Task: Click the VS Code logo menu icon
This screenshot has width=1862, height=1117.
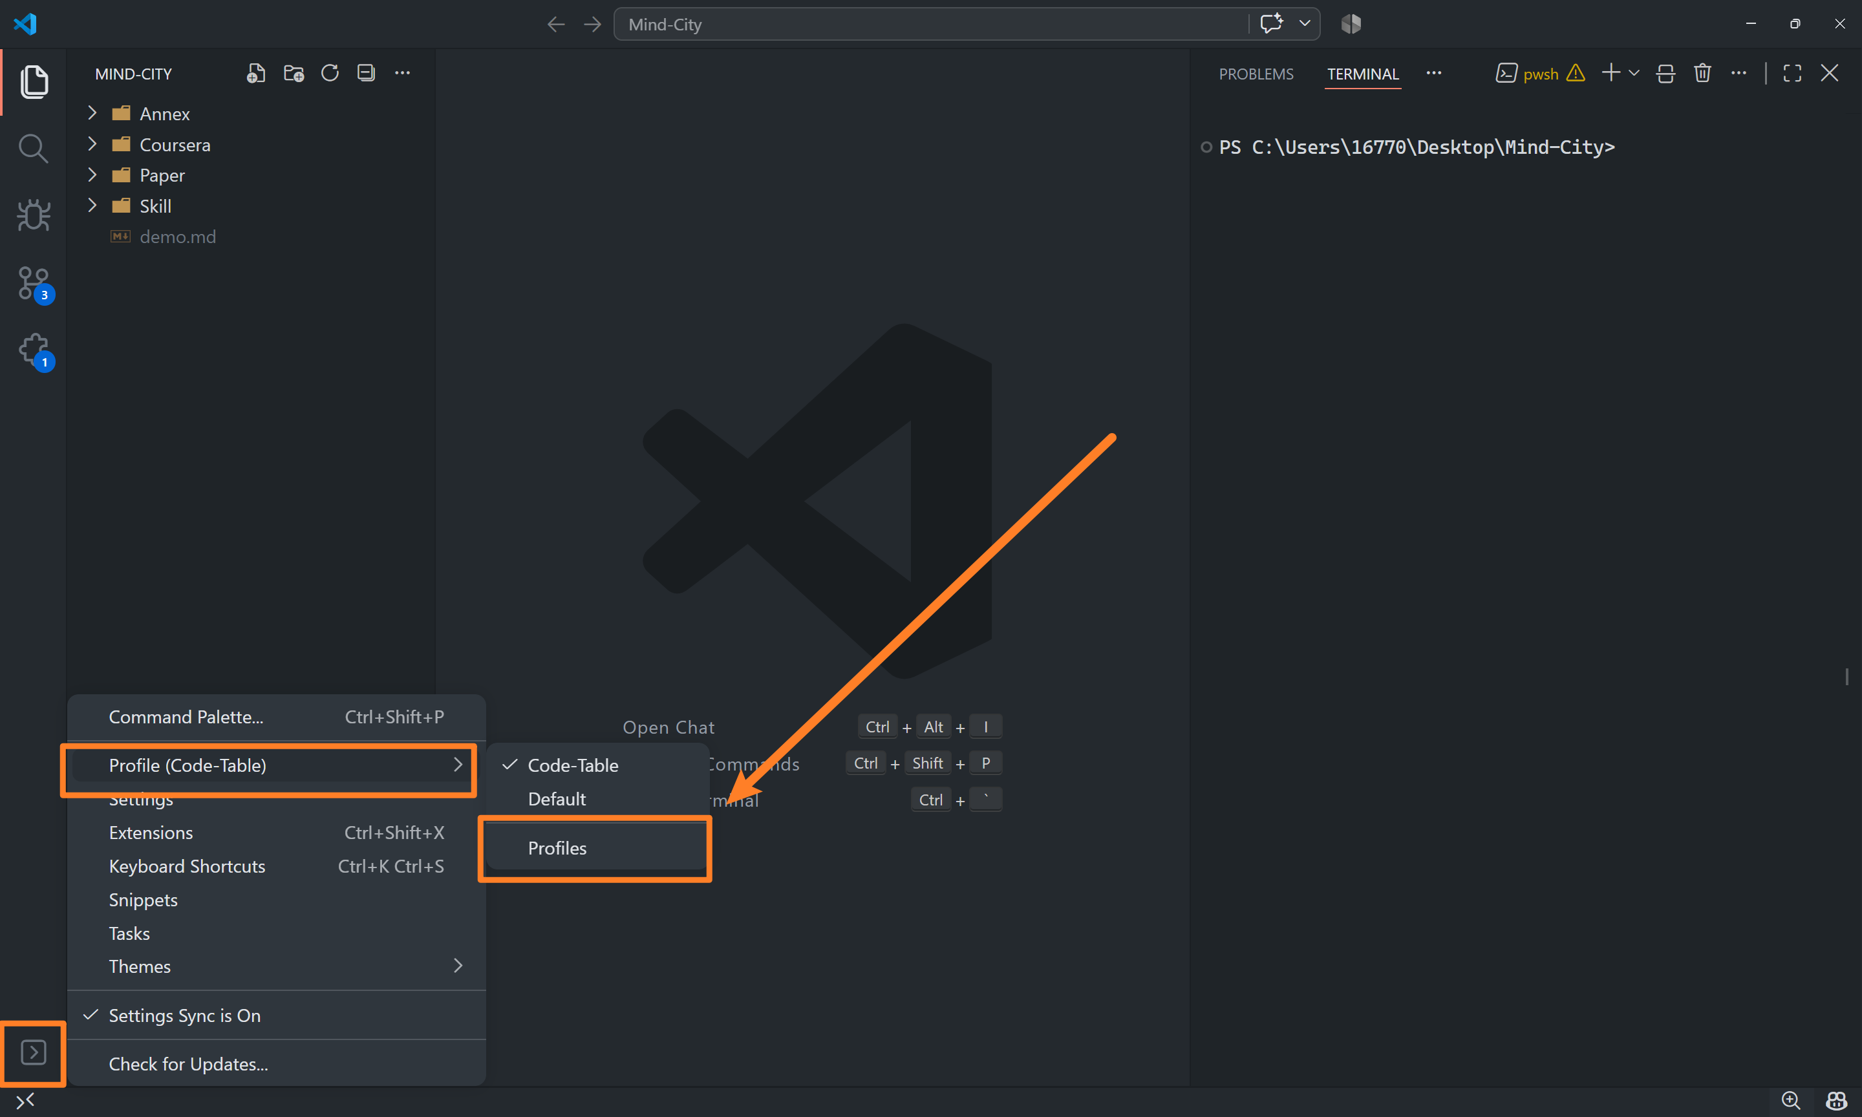Action: [25, 24]
